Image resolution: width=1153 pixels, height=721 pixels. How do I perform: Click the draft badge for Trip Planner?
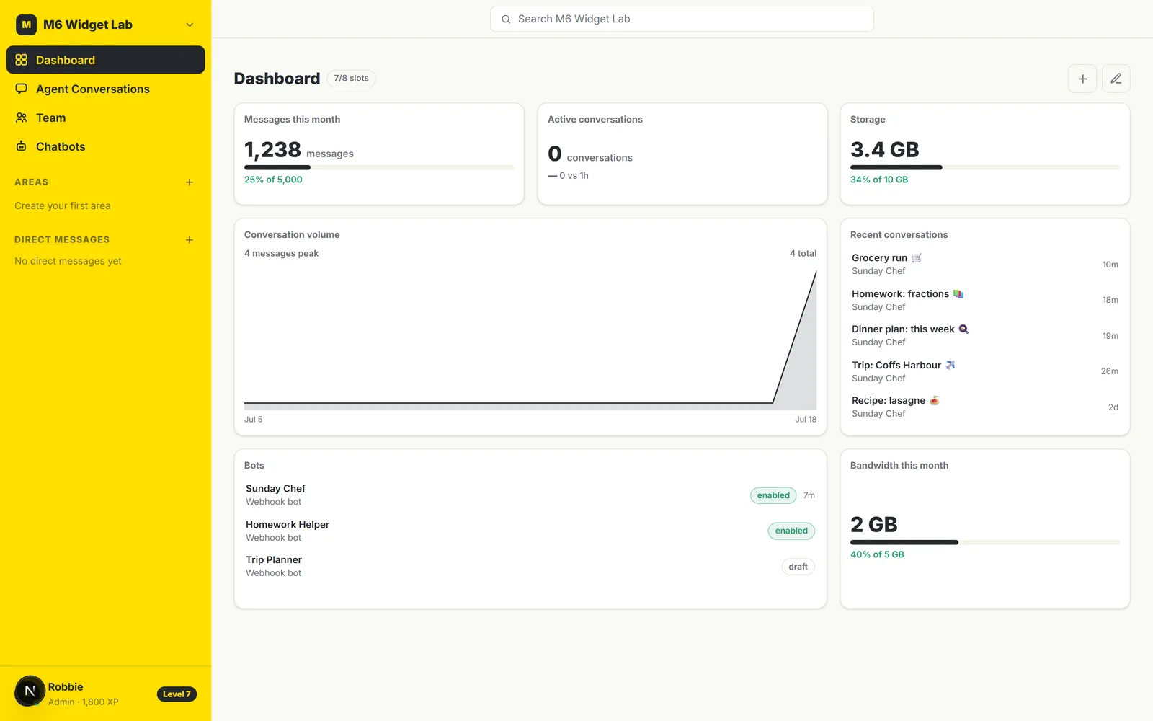coord(798,567)
